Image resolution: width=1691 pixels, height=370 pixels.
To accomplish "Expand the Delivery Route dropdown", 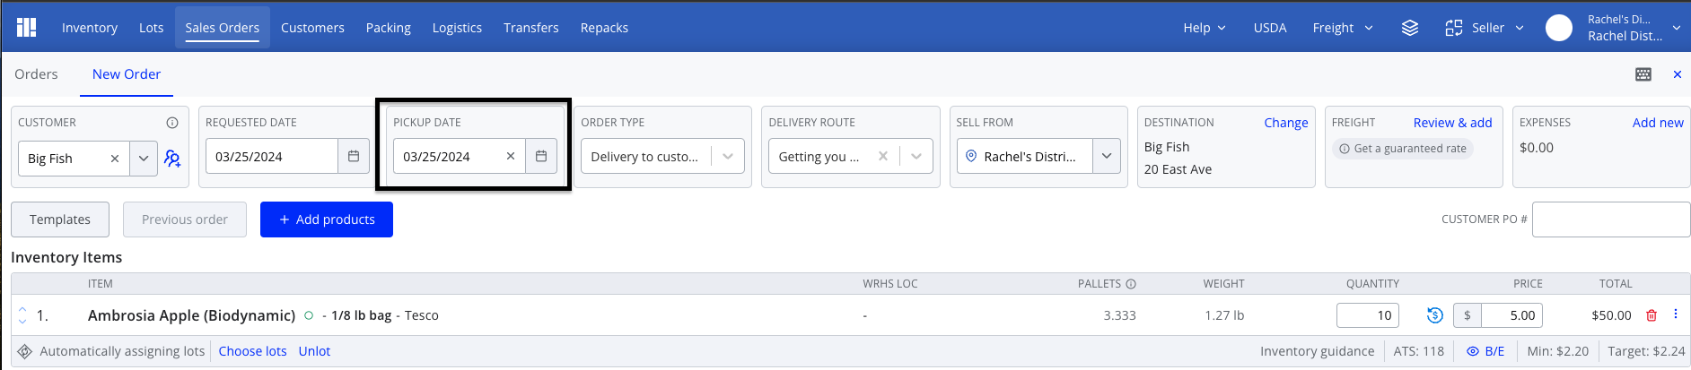I will 916,157.
